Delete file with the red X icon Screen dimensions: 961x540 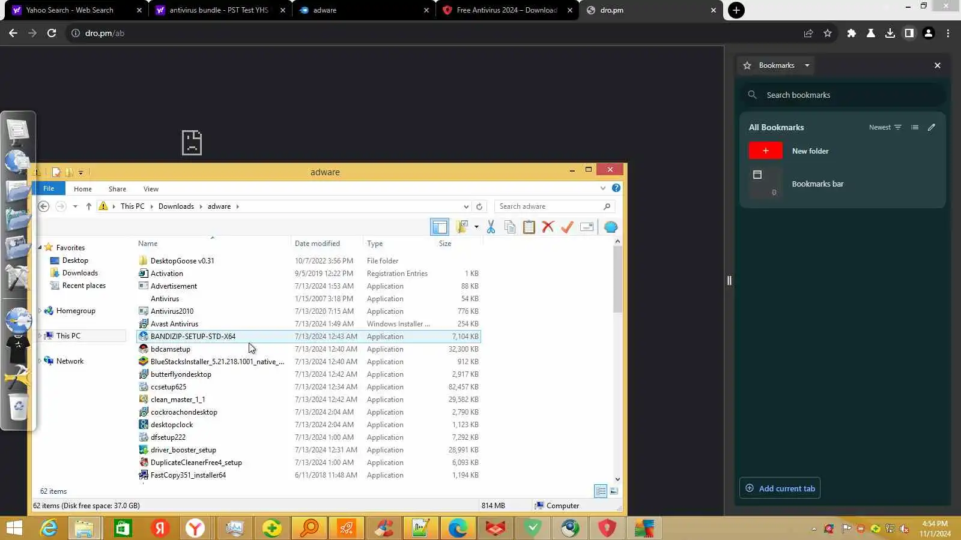click(548, 227)
